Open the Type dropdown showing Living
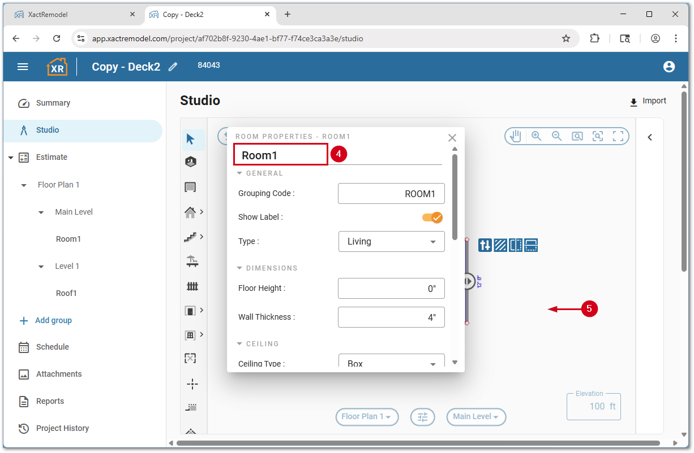This screenshot has width=694, height=453. coord(391,242)
